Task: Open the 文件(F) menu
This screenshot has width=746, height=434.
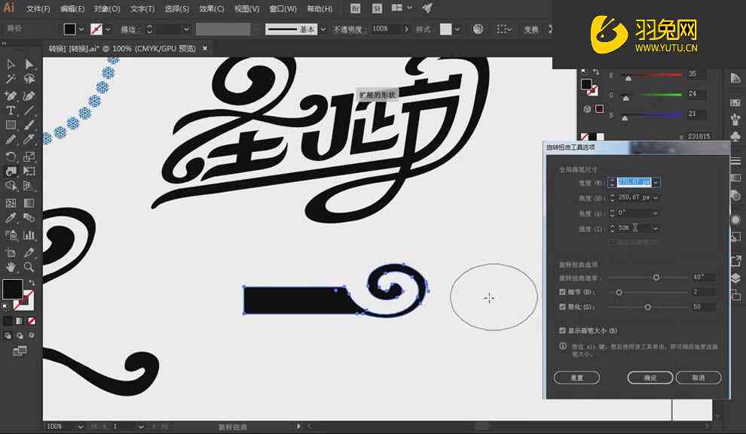Action: click(x=38, y=8)
